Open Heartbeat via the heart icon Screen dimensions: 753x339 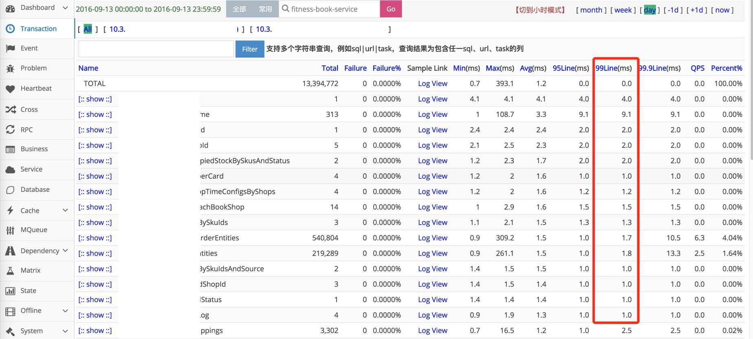point(11,89)
